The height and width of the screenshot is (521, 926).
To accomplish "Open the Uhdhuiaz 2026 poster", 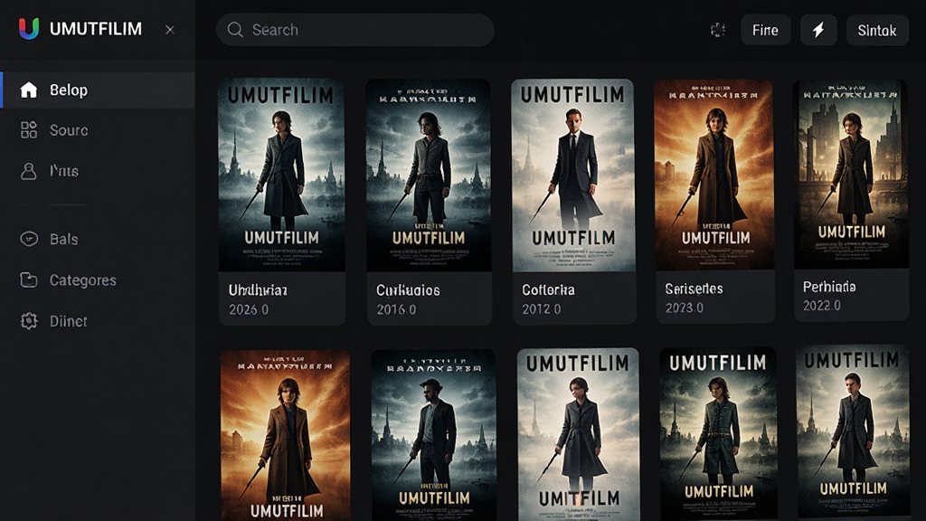I will (x=282, y=175).
